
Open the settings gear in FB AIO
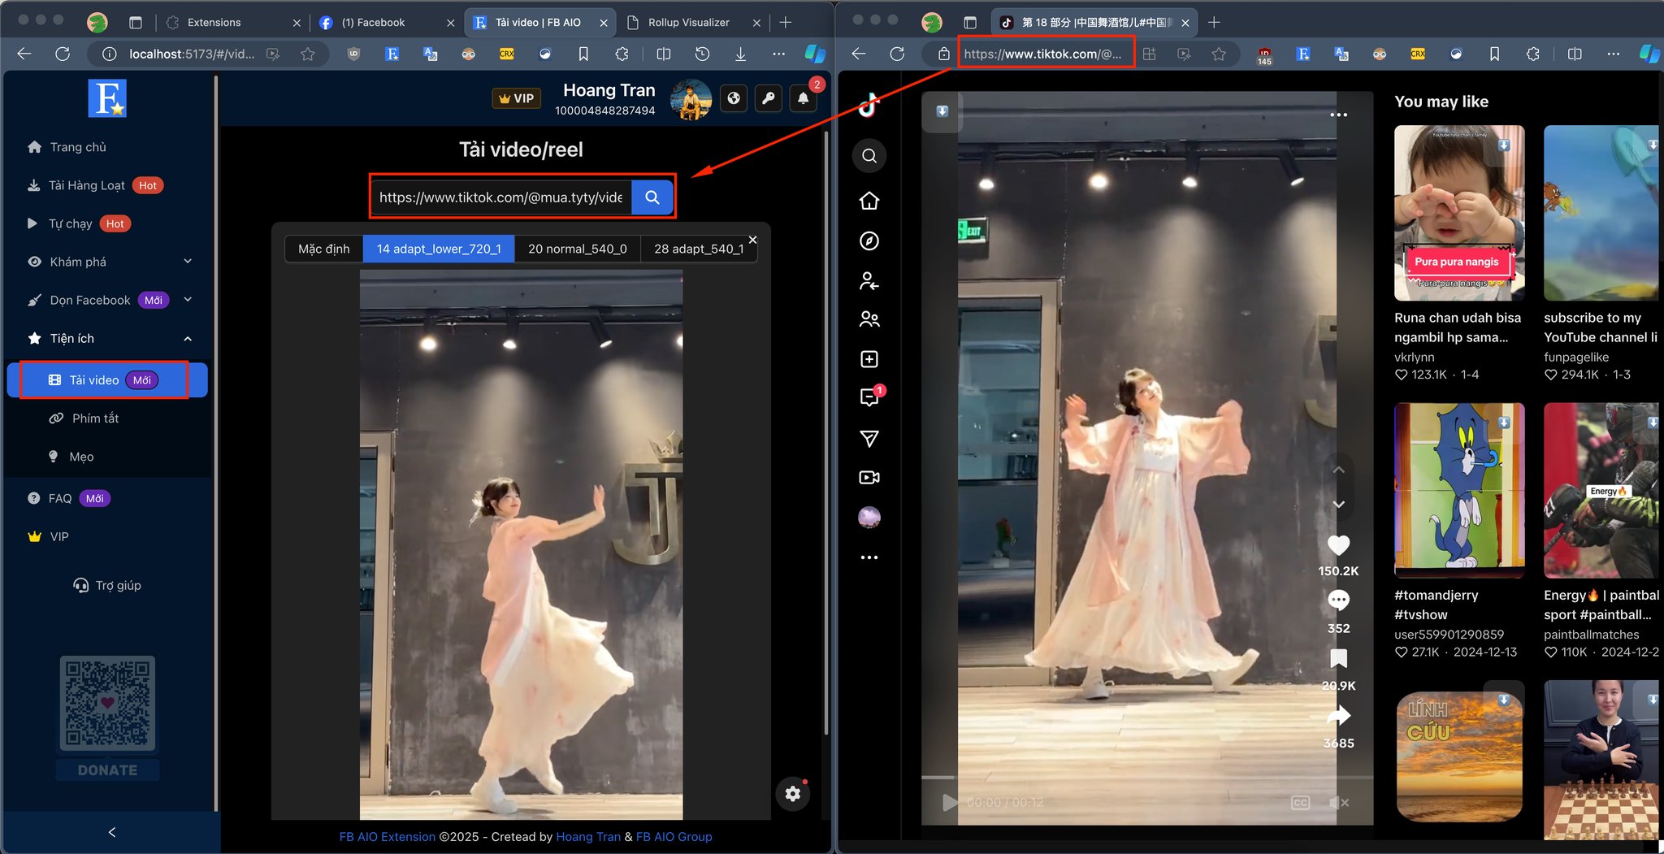(x=793, y=794)
